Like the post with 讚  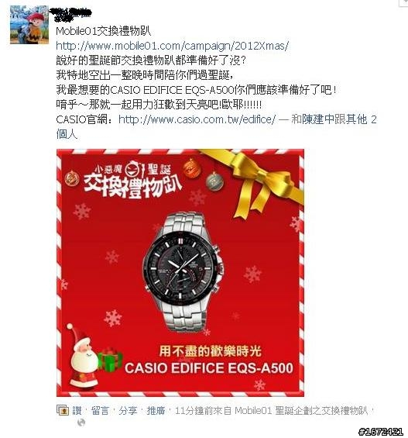[x=77, y=411]
